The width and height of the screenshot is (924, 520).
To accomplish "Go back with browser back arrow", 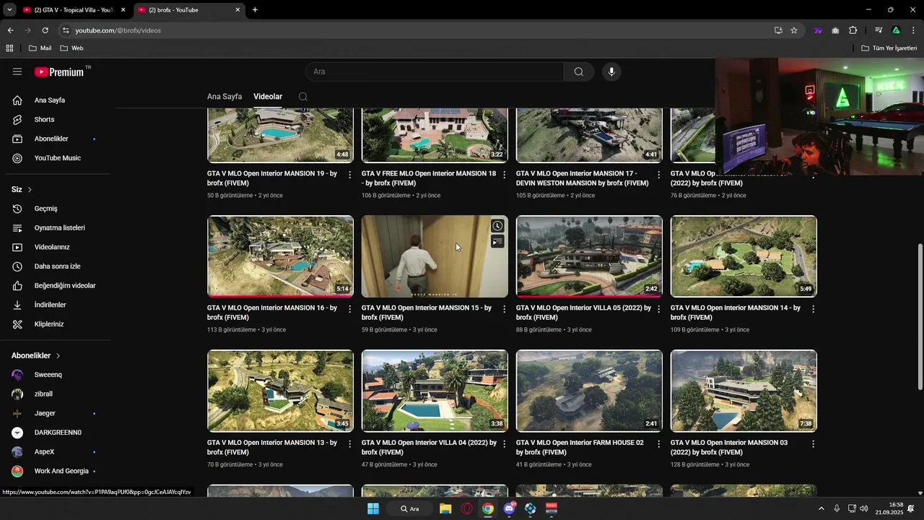I will point(10,30).
